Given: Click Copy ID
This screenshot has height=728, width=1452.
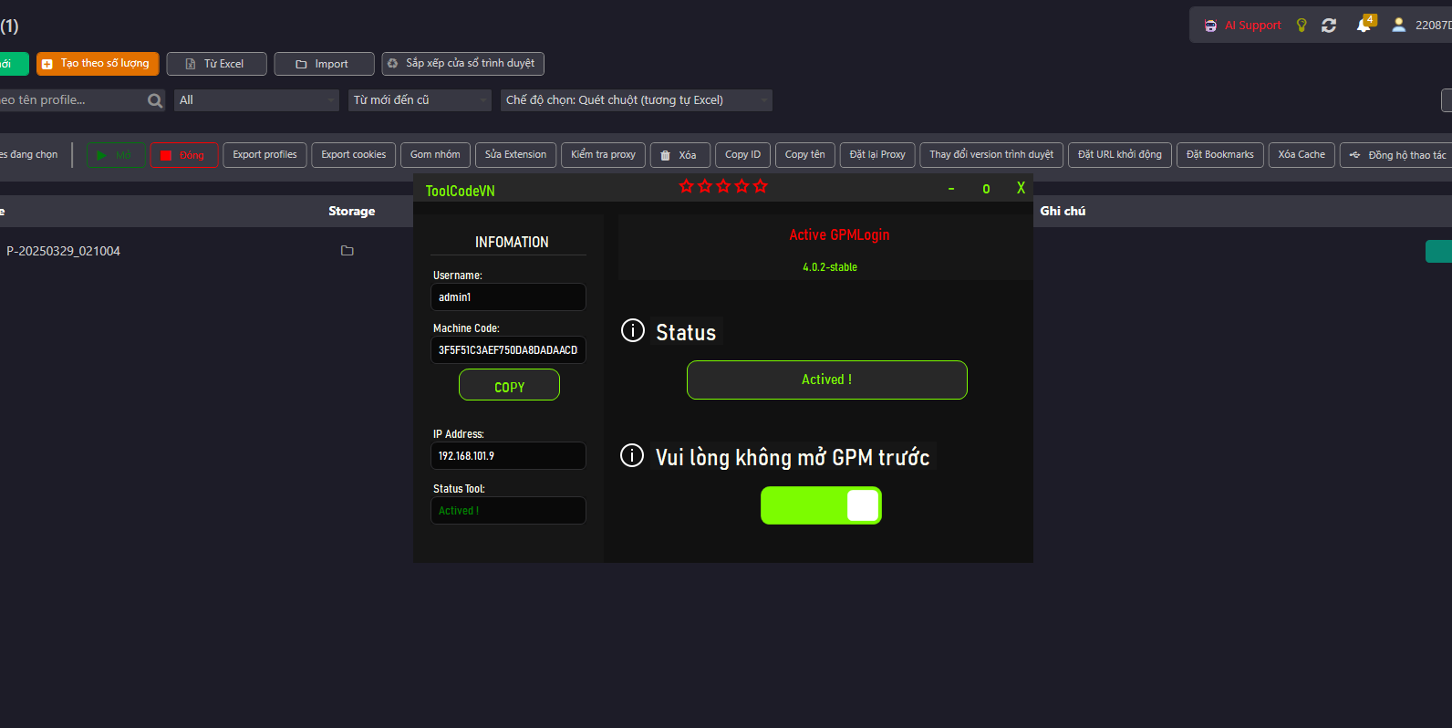Looking at the screenshot, I should pos(742,155).
